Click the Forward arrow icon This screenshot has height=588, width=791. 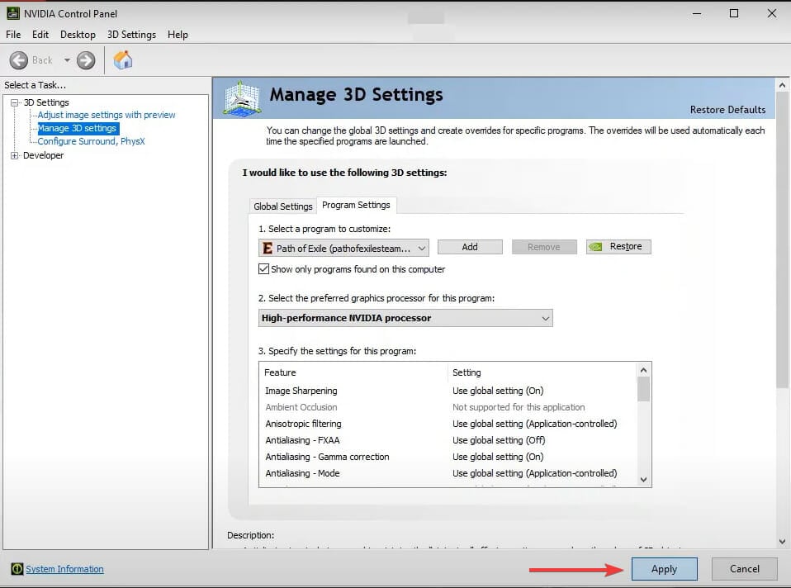(x=86, y=60)
